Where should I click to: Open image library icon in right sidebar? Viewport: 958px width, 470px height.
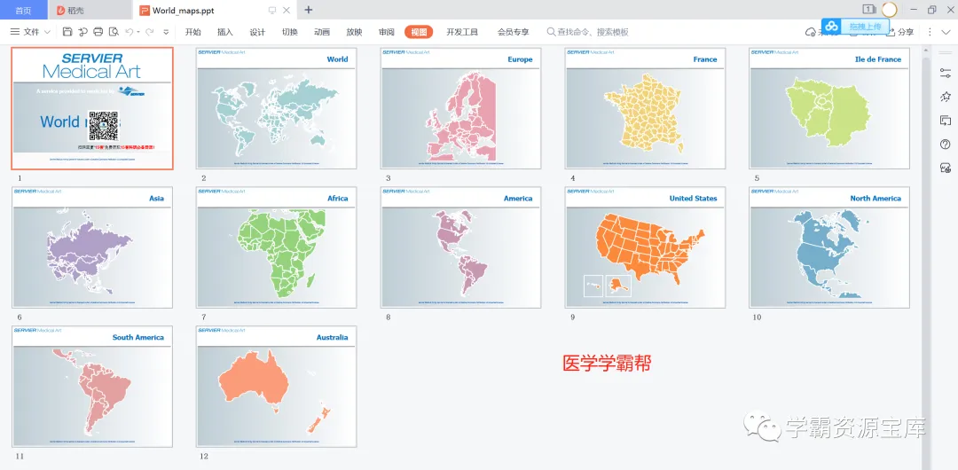coord(946,168)
